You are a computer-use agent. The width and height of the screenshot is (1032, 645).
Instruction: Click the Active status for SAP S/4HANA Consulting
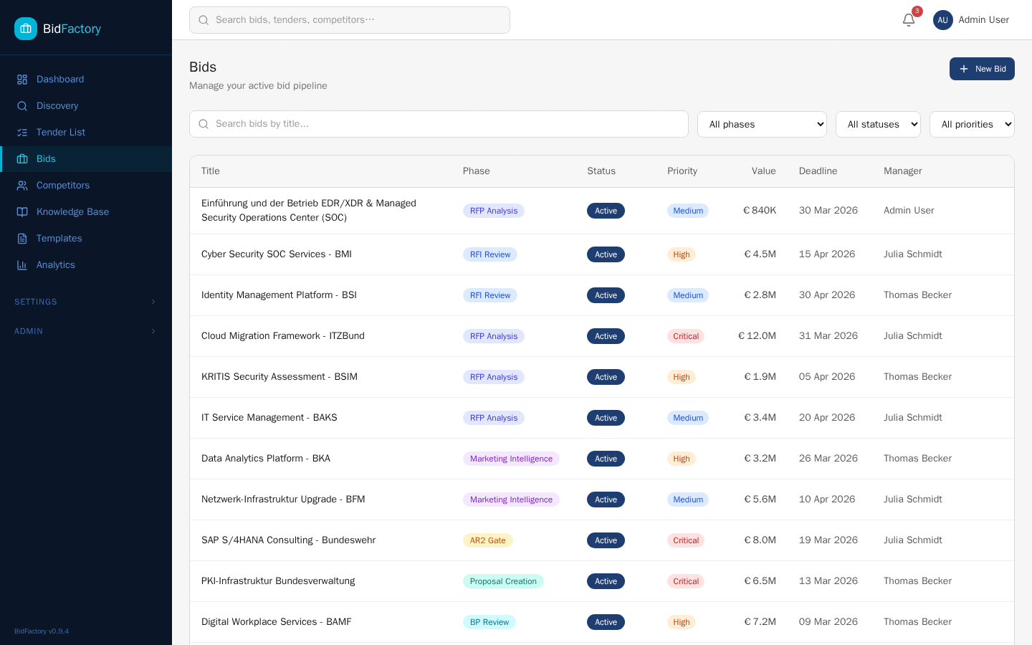coord(606,540)
